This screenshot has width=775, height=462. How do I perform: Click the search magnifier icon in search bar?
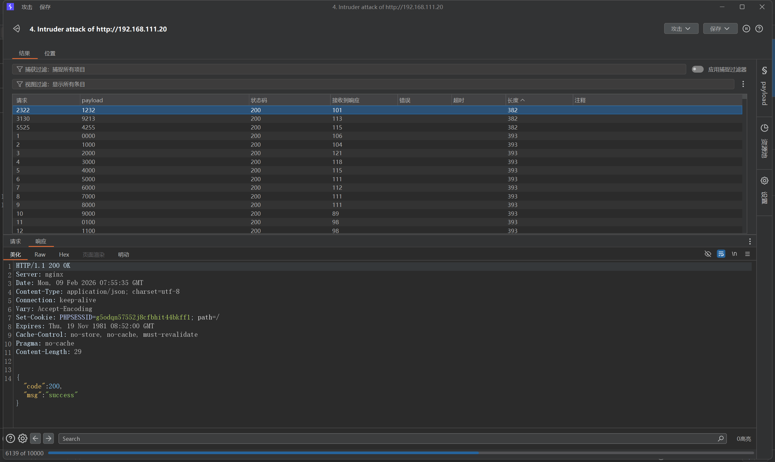(720, 438)
